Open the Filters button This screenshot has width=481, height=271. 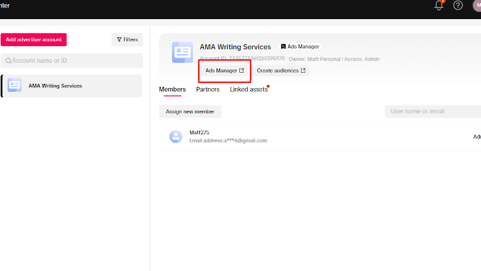pos(127,40)
